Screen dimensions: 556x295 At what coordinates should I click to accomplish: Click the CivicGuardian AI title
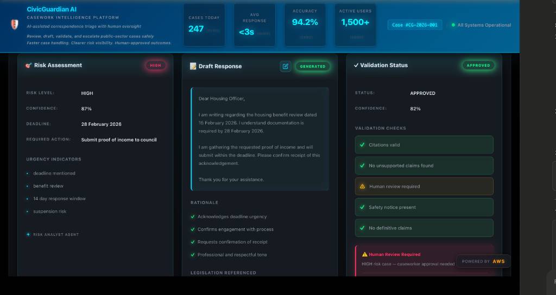52,10
